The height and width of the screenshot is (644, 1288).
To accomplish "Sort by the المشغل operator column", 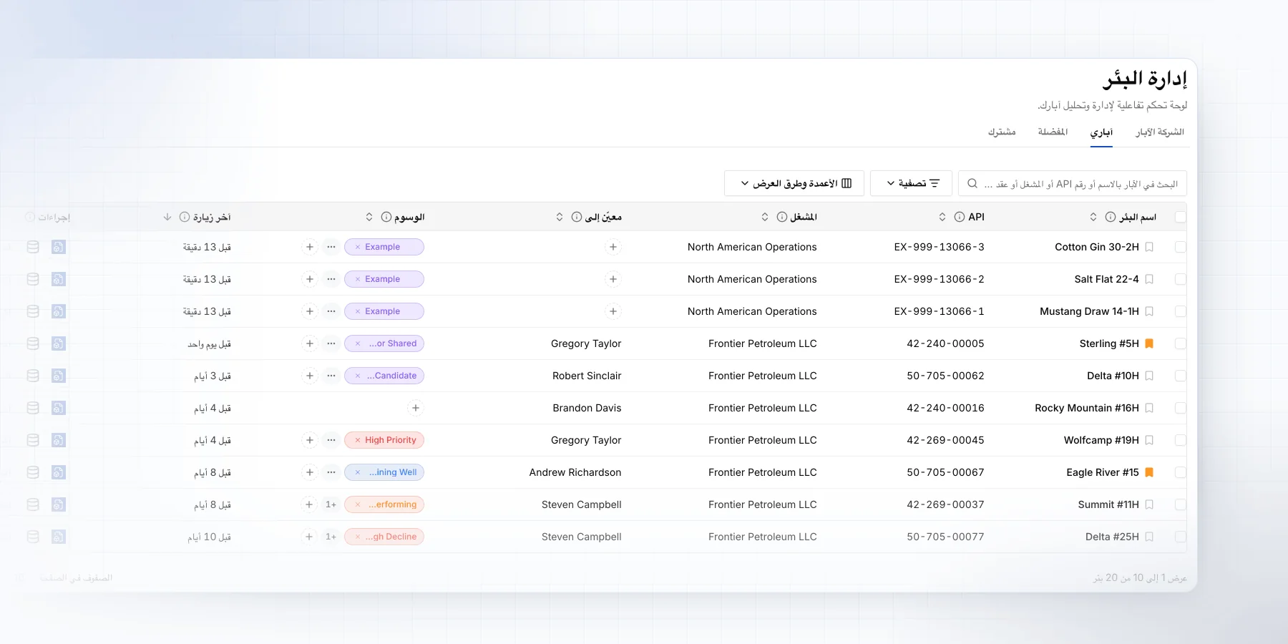I will pos(765,217).
